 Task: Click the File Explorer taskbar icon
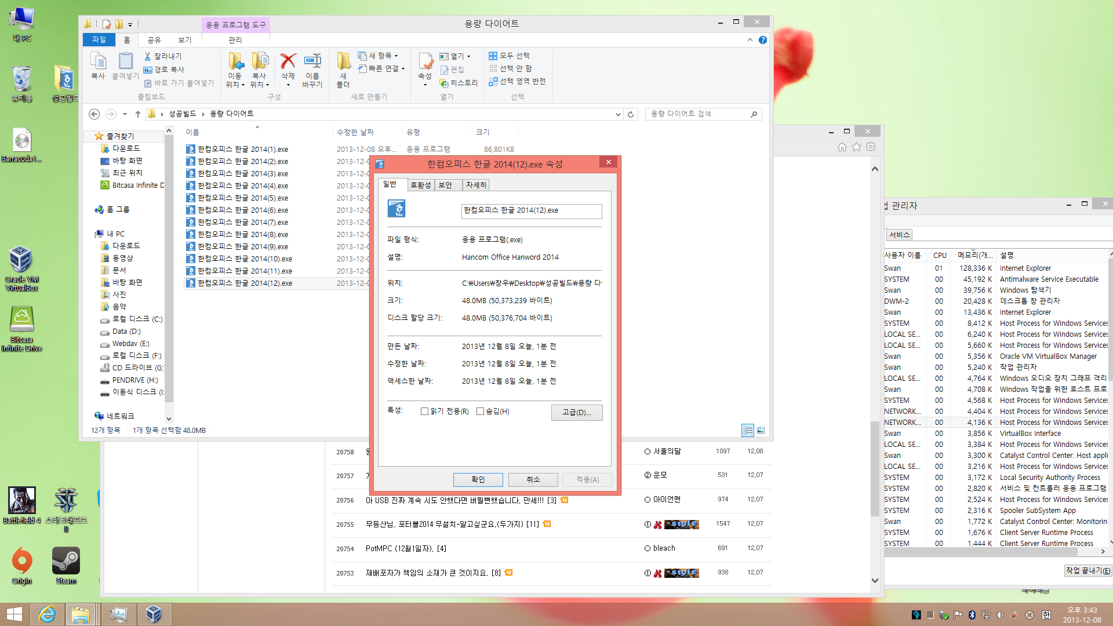(x=81, y=614)
